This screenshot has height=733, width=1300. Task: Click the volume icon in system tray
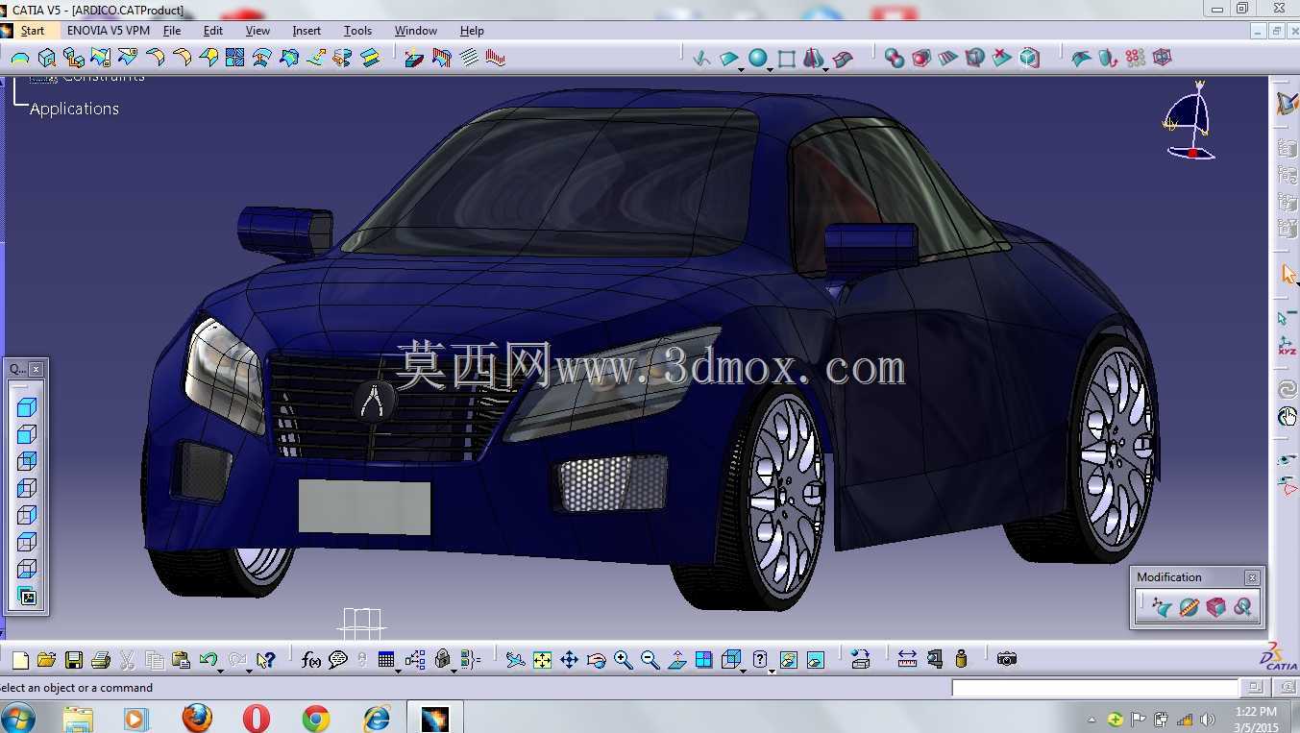(1208, 720)
